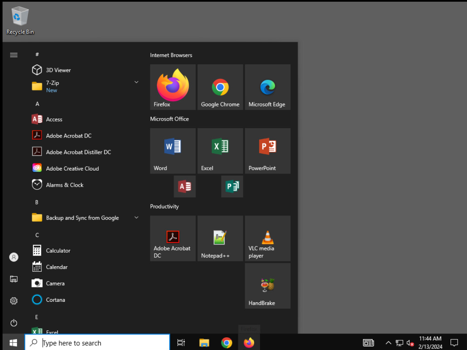Open the PowerPoint tile

click(x=268, y=151)
